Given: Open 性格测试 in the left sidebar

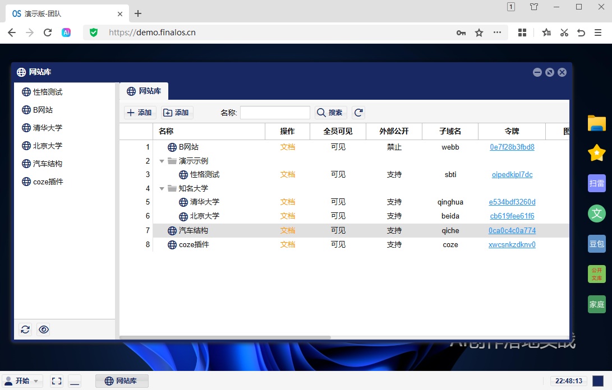Looking at the screenshot, I should click(x=42, y=92).
